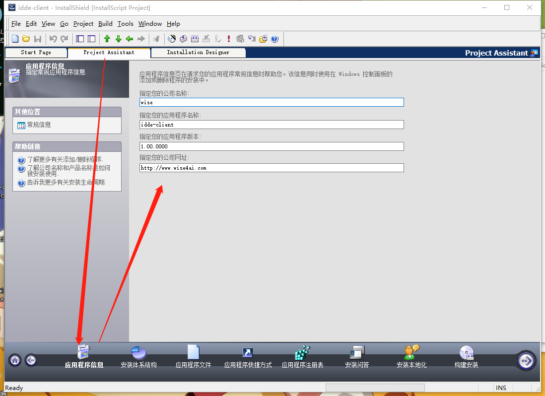Open the File menu

(x=16, y=24)
